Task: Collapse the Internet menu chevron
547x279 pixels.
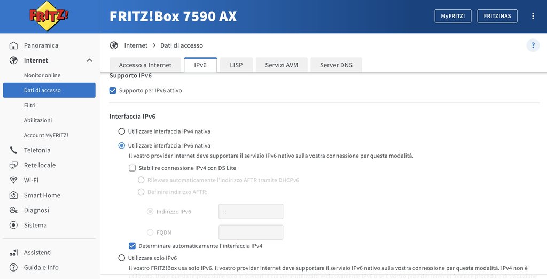Action: (89, 60)
